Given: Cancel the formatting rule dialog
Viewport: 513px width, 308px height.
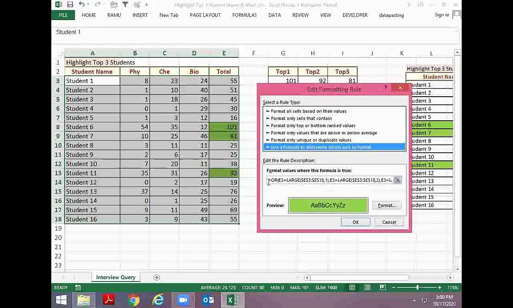Looking at the screenshot, I should click(389, 222).
